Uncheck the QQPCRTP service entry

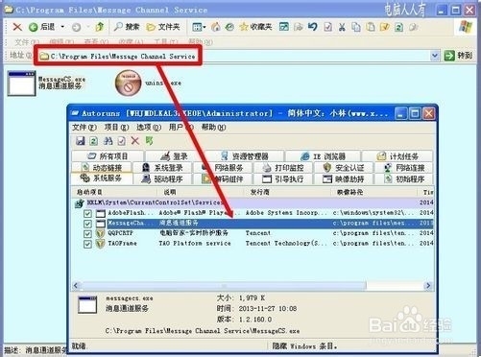pyautogui.click(x=87, y=233)
